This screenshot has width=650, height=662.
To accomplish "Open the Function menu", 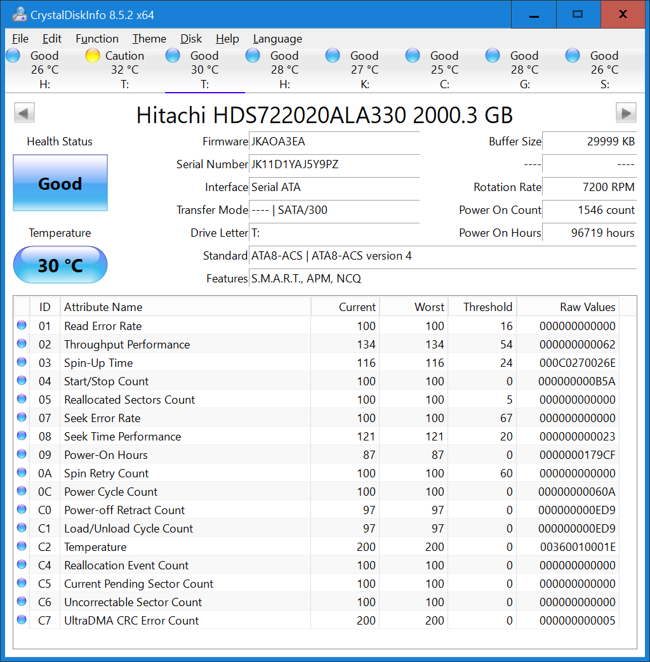I will point(96,39).
